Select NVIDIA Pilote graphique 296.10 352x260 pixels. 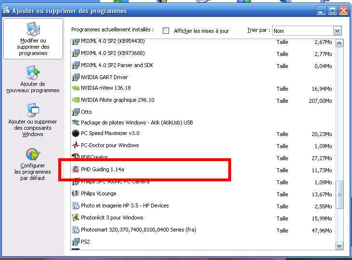(x=117, y=100)
